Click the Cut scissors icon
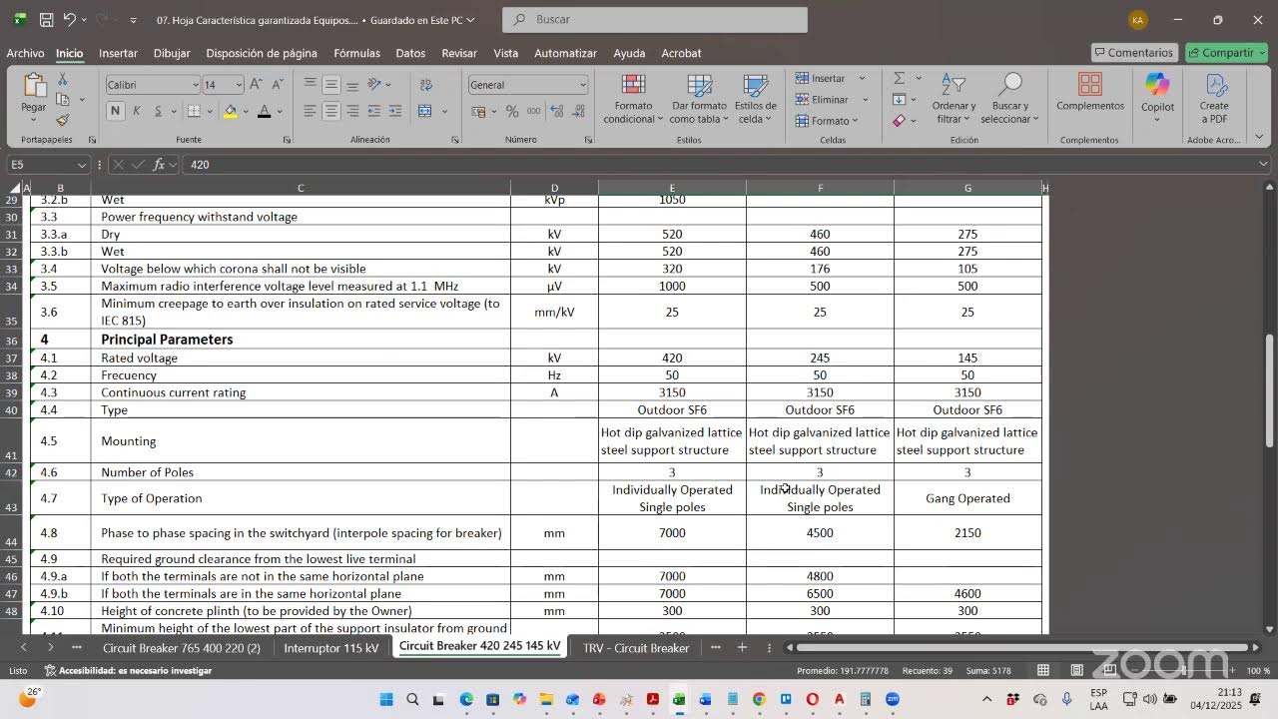This screenshot has width=1278, height=719. click(62, 79)
